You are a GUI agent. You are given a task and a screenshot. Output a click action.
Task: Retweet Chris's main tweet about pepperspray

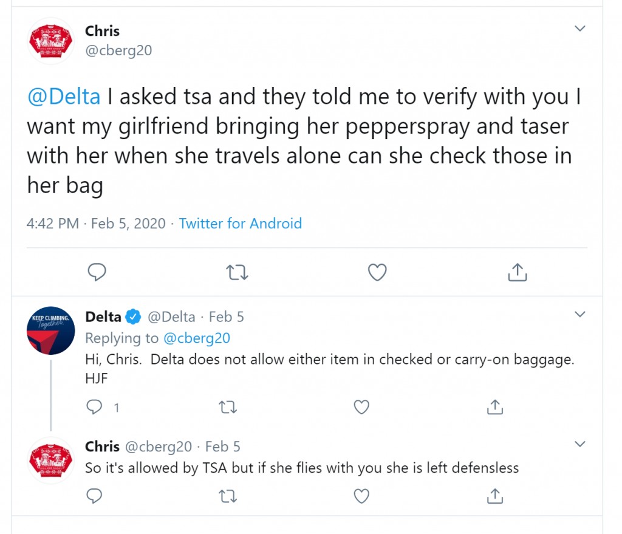tap(237, 273)
